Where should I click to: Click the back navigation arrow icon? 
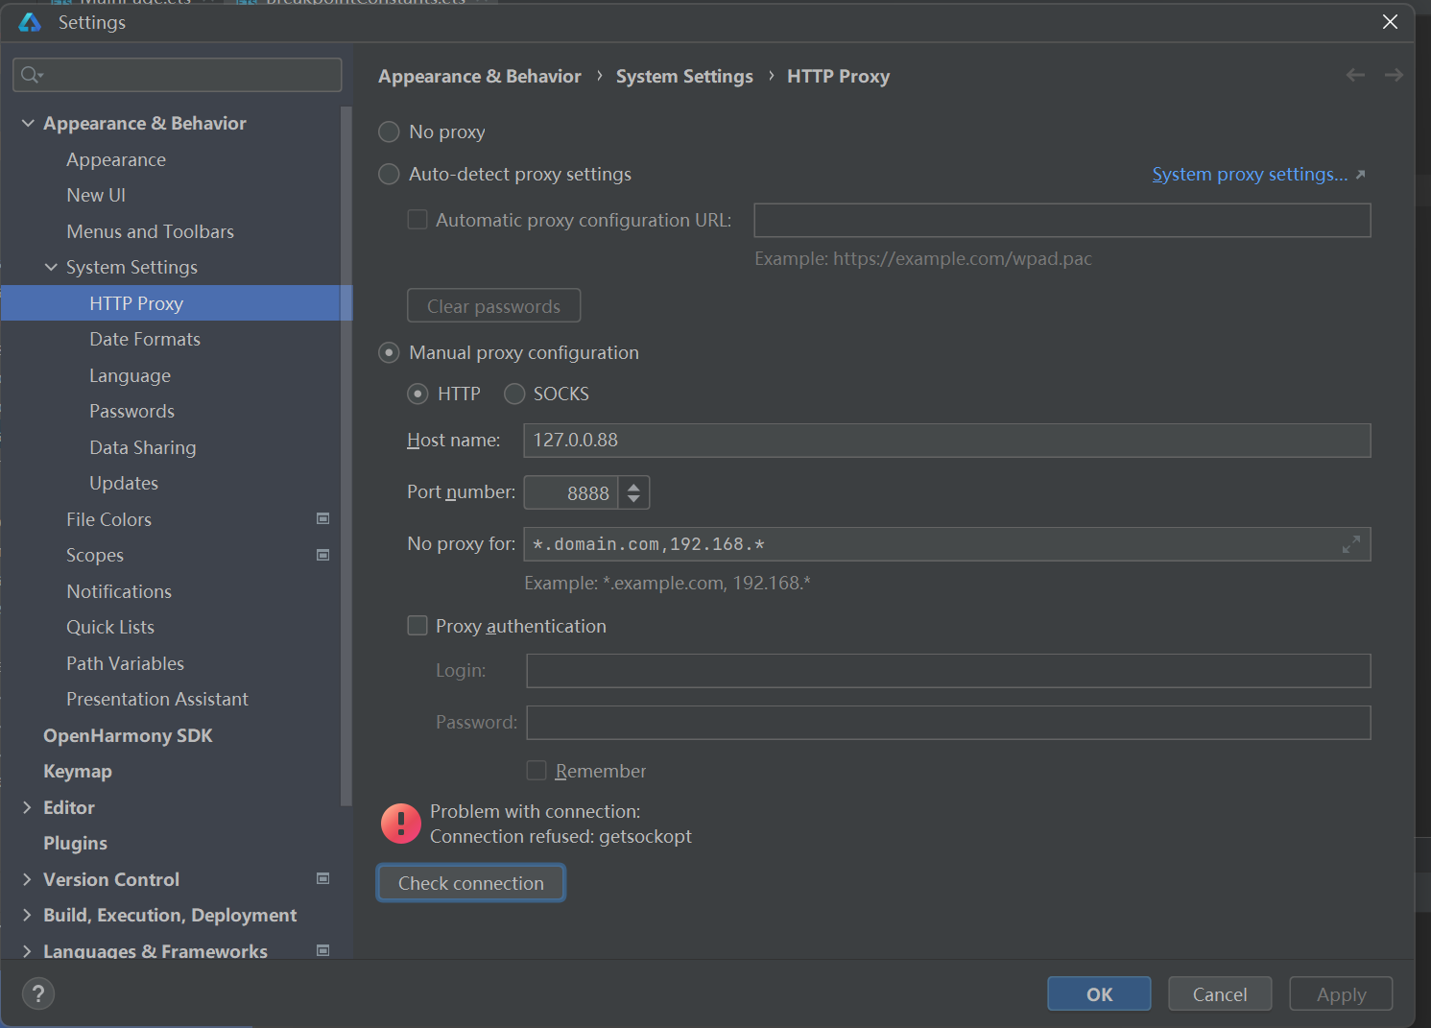coord(1354,75)
